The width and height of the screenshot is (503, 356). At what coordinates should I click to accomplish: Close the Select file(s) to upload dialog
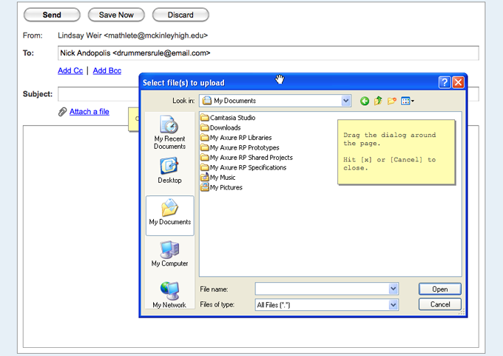[458, 82]
